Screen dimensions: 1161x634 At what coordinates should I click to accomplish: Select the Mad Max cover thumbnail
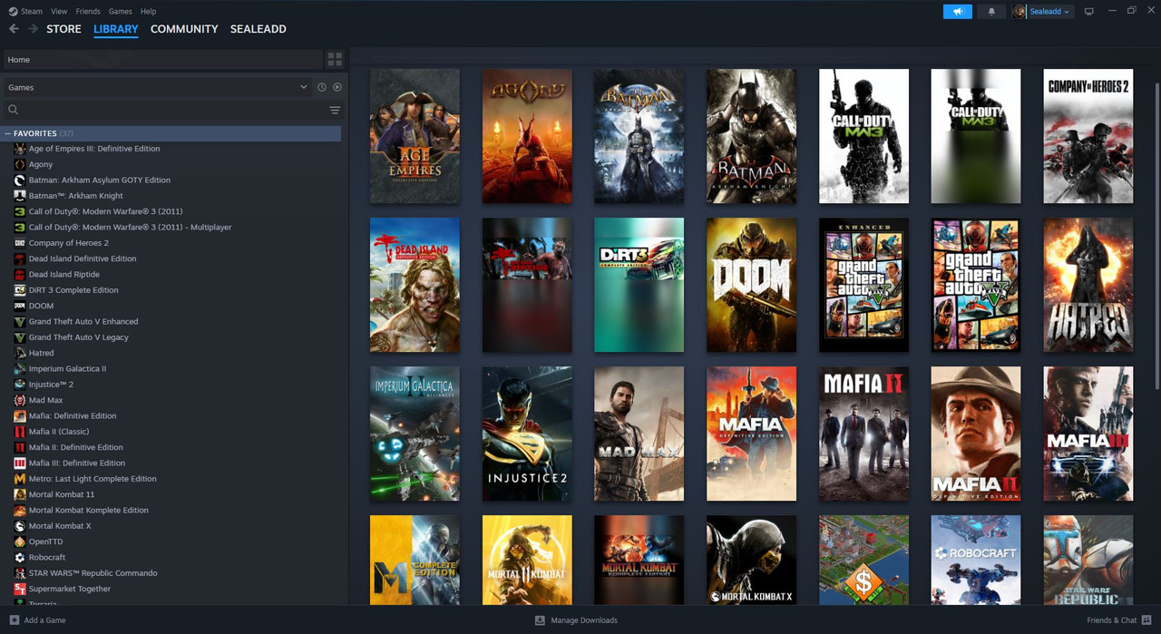click(x=639, y=434)
